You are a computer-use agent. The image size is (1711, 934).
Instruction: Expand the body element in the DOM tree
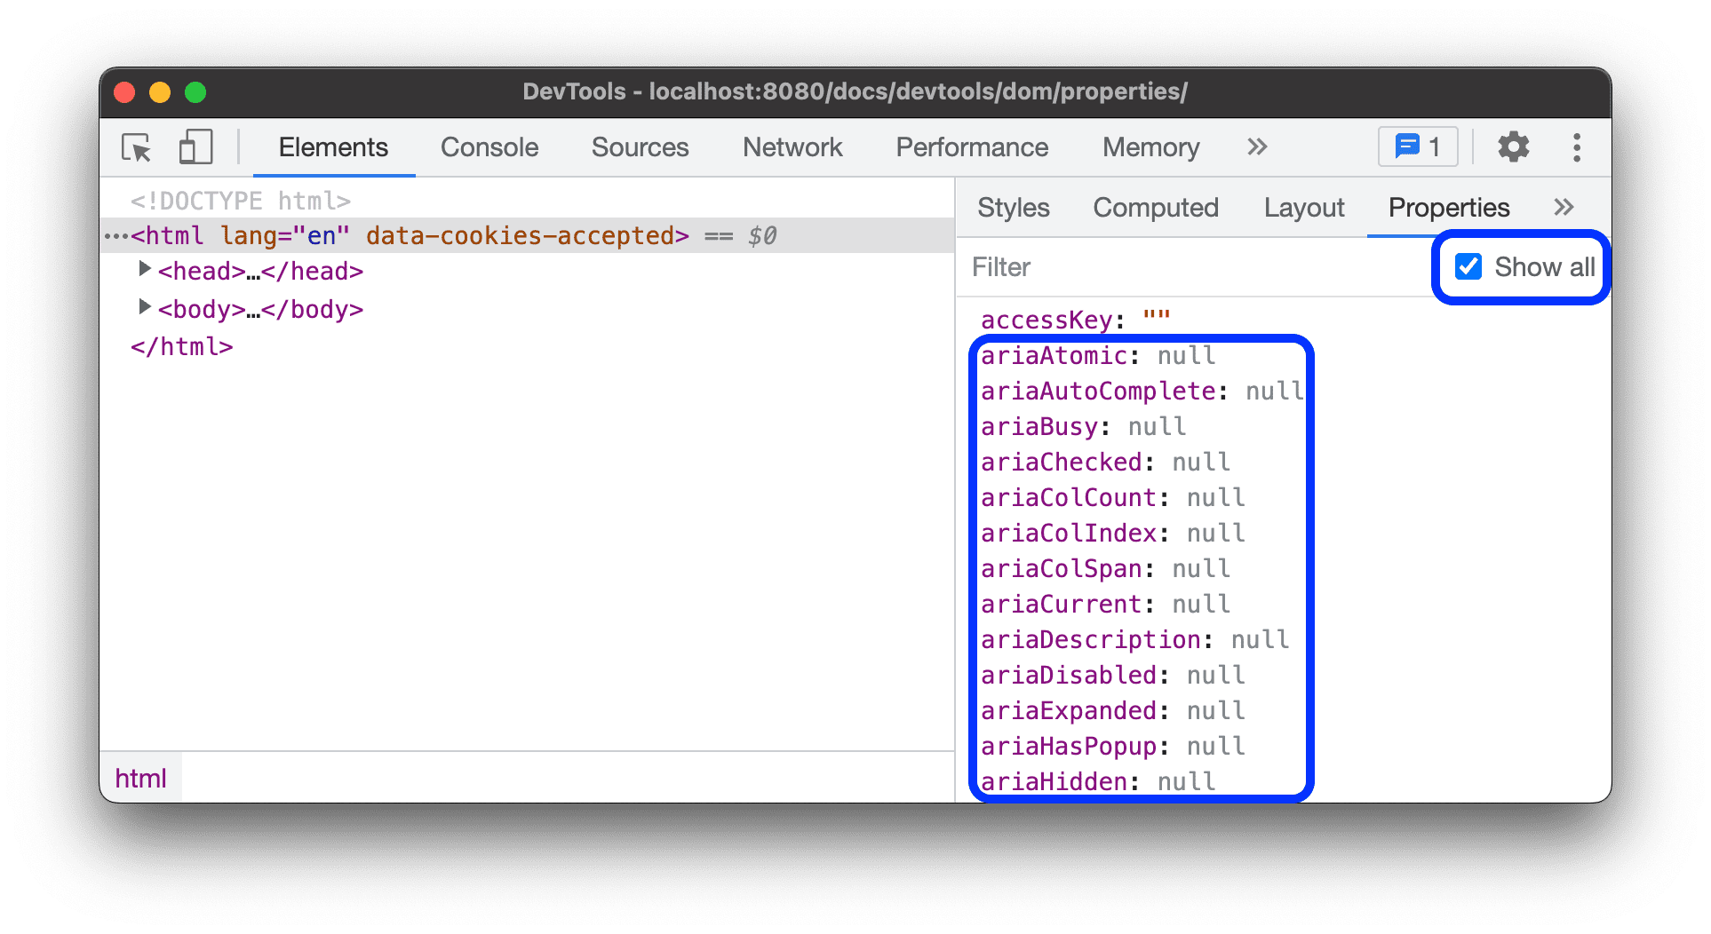pyautogui.click(x=145, y=308)
